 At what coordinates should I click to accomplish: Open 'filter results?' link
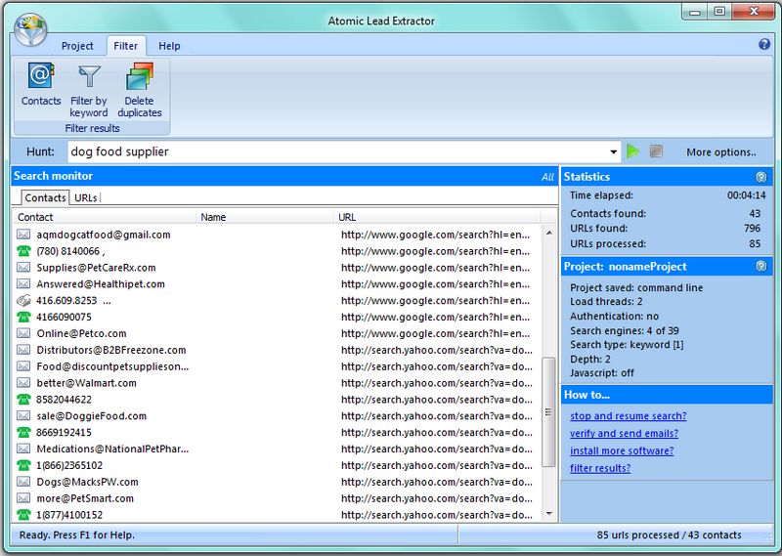[x=600, y=468]
